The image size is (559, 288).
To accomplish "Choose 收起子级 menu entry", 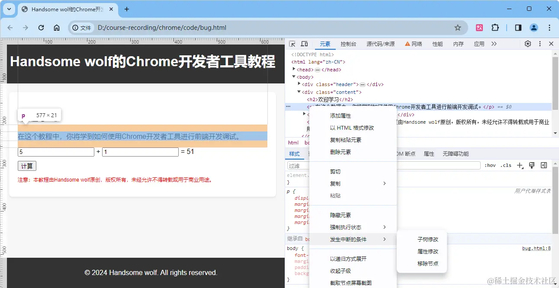I will click(353, 271).
